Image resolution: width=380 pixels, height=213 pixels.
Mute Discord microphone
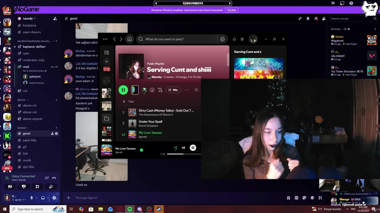tap(31, 198)
